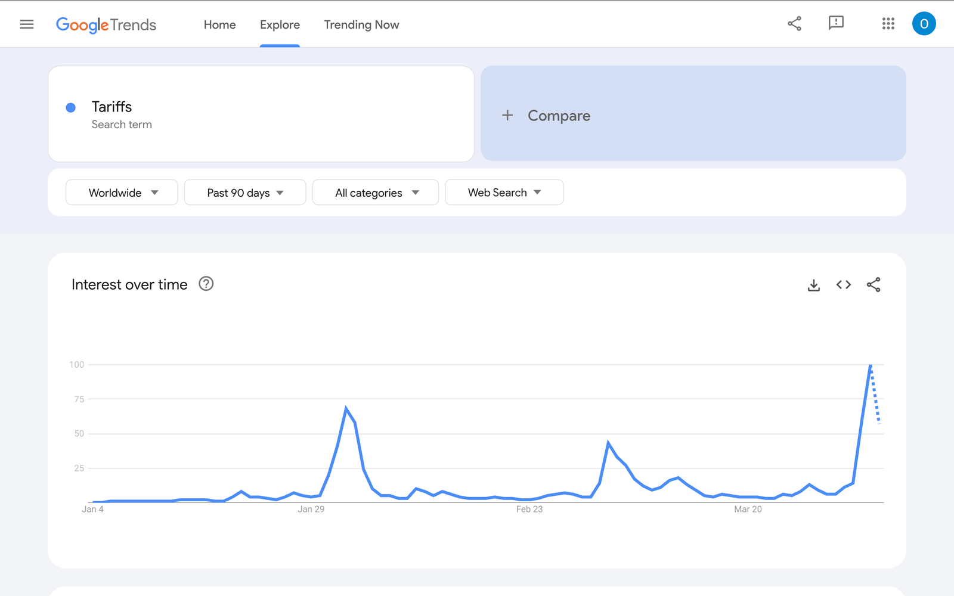Viewport: 954px width, 596px height.
Task: Download the interest over time data
Action: click(813, 285)
